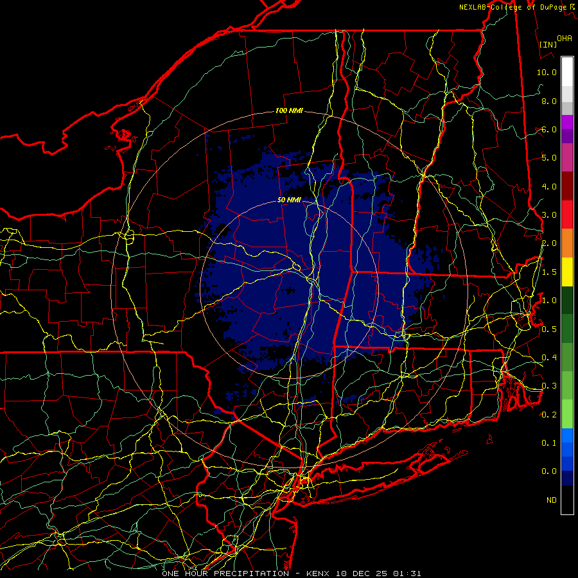This screenshot has height=578, width=578.
Task: Click the ND legend label
Action: click(x=552, y=500)
